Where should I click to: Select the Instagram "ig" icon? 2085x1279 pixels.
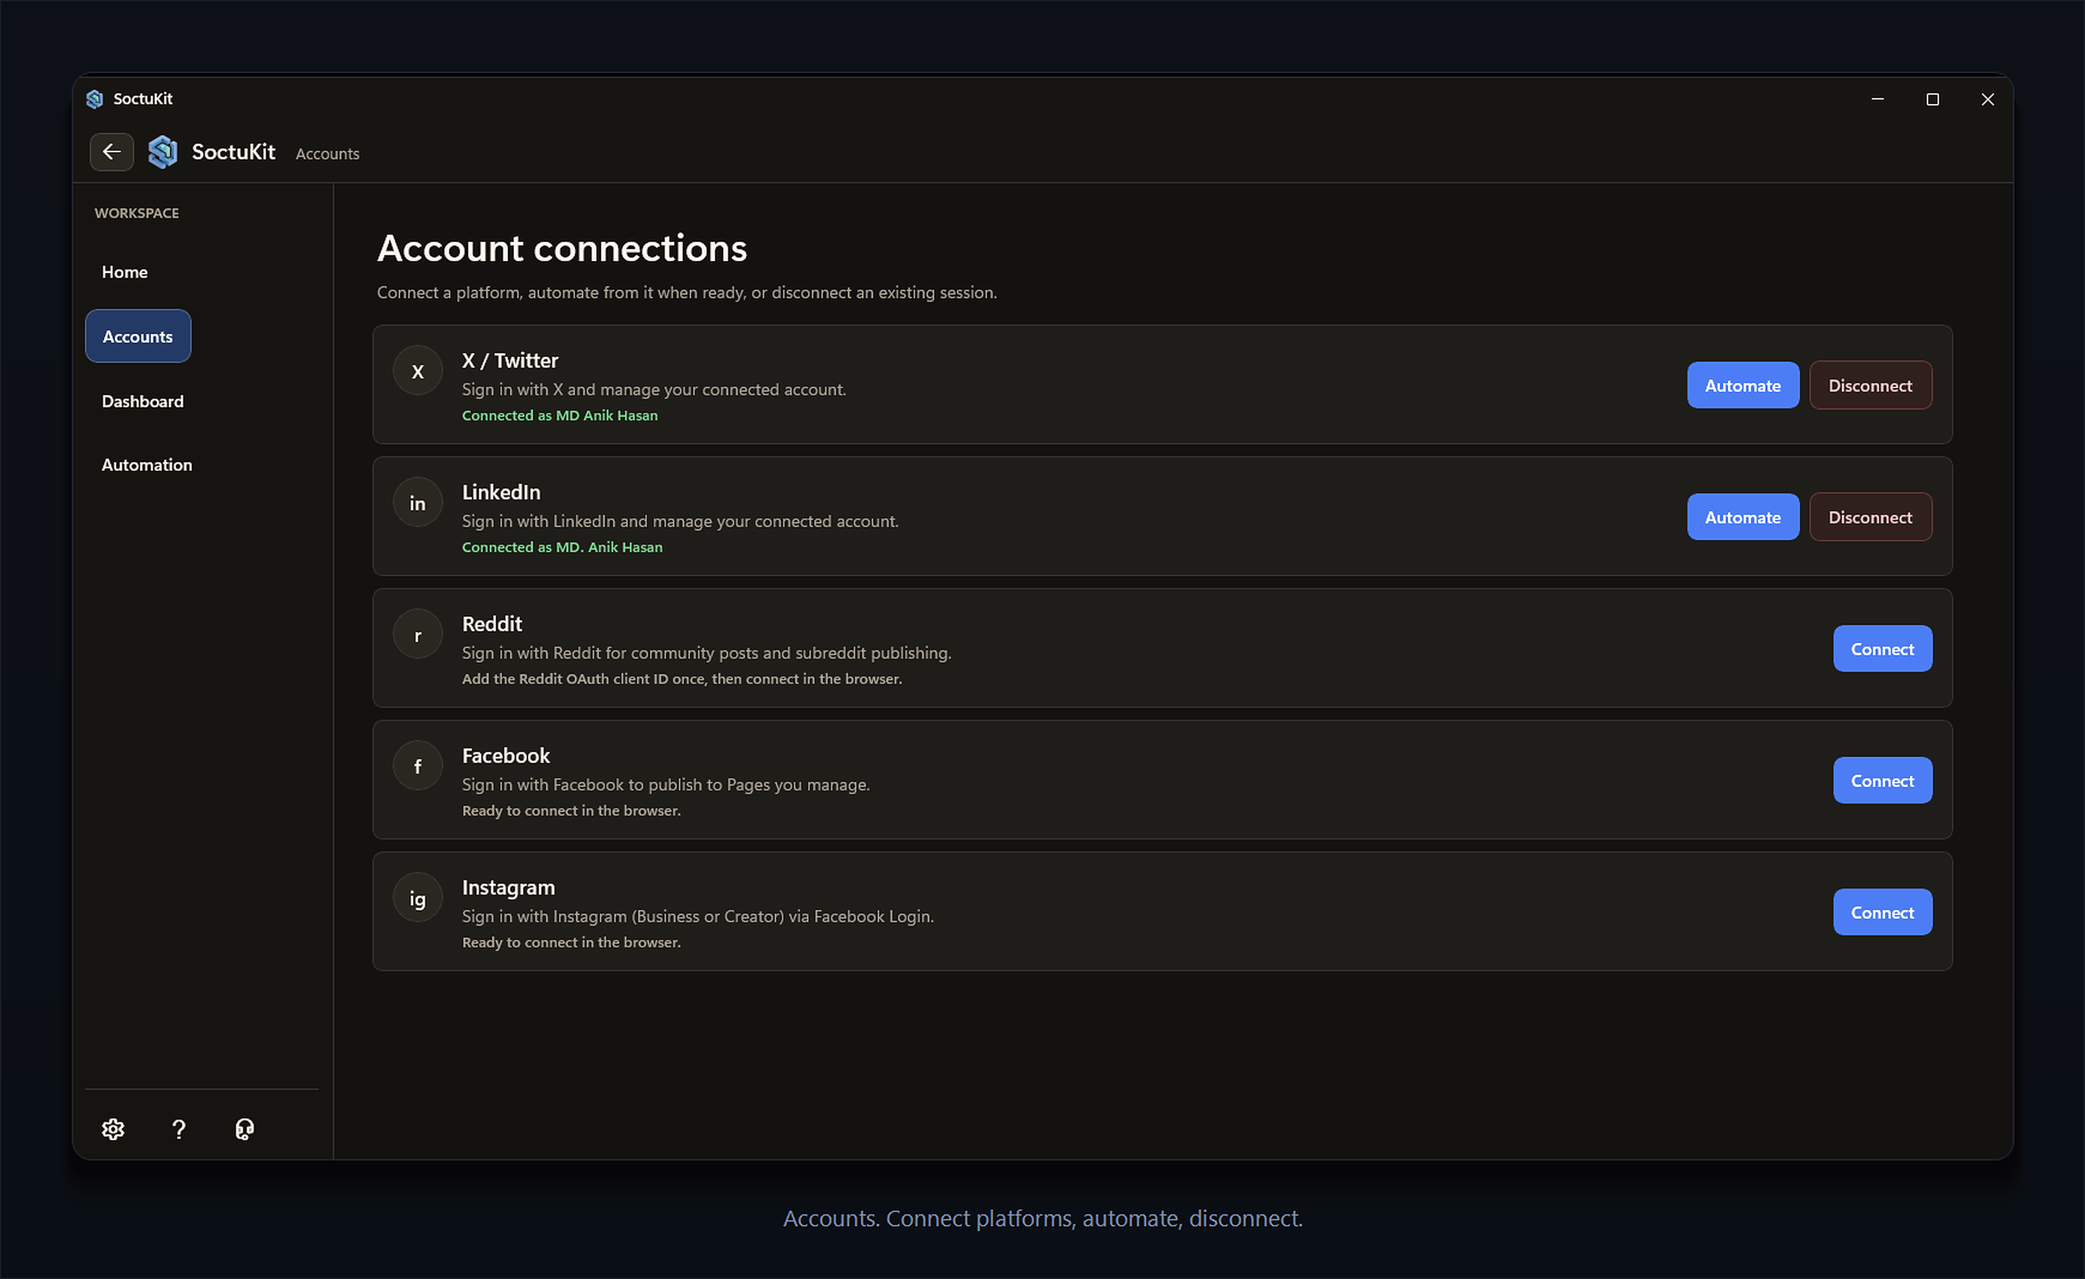click(417, 898)
